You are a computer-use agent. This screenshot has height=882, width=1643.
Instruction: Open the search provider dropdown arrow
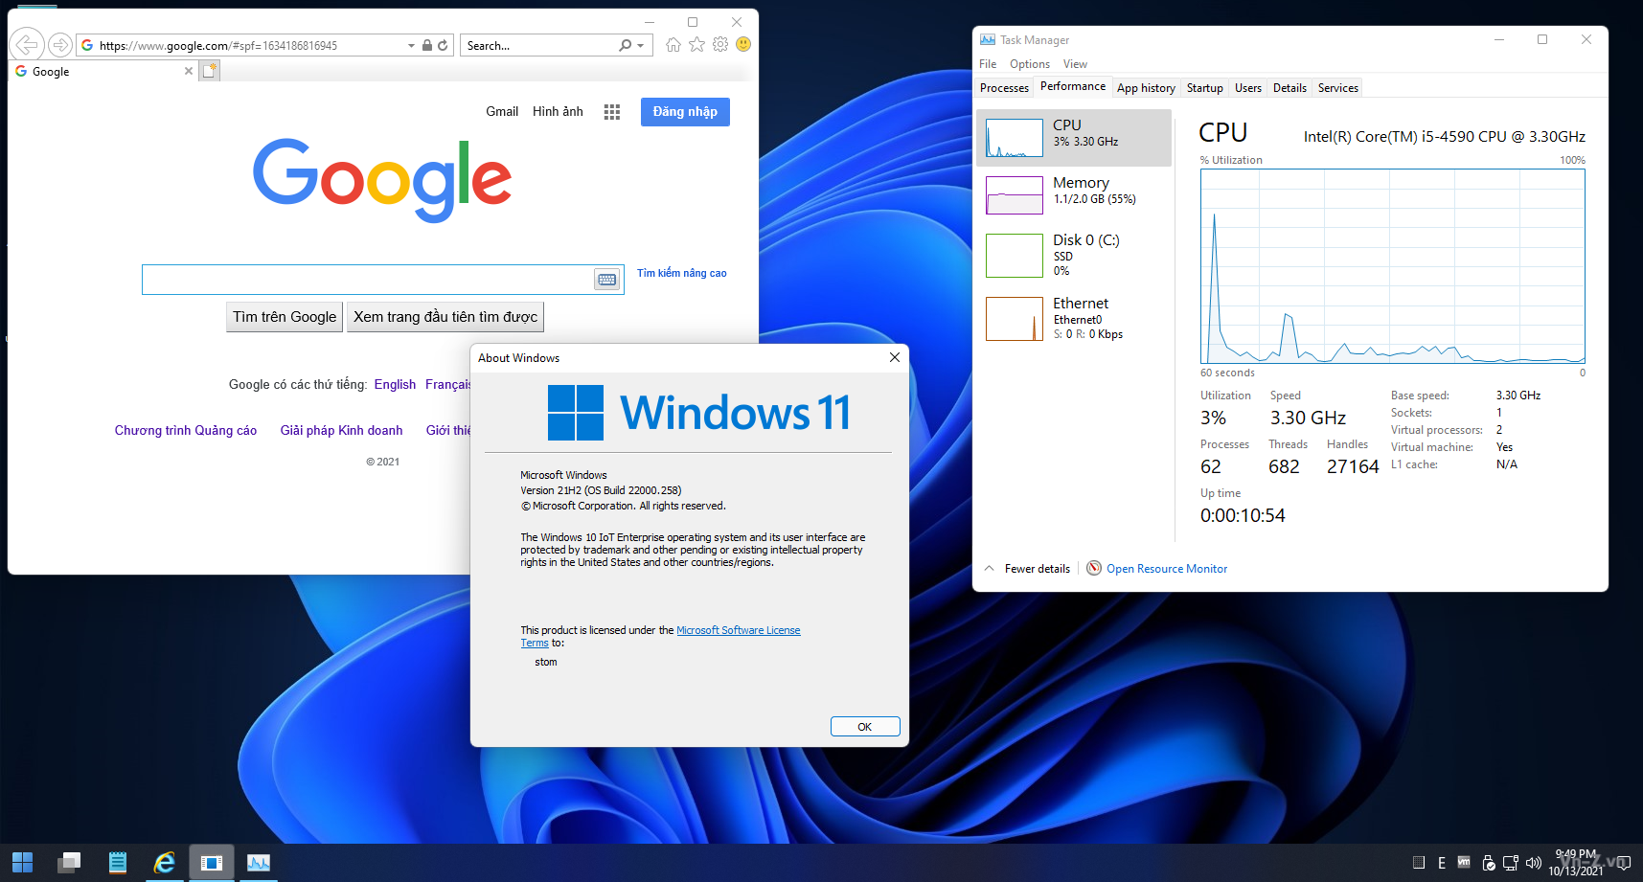tap(641, 45)
